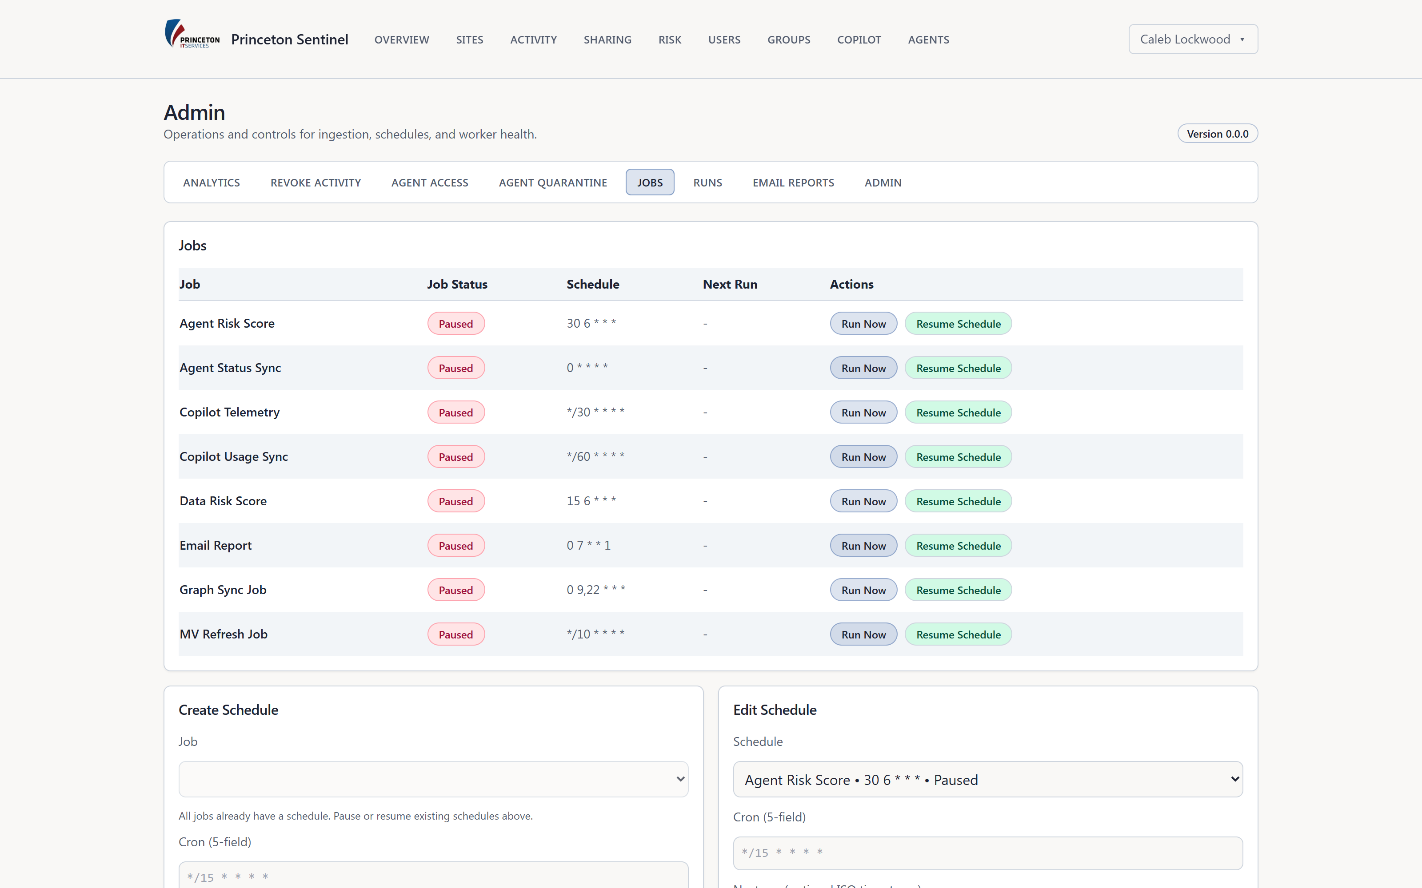This screenshot has height=888, width=1422.
Task: Run the Data Risk Score job now
Action: pyautogui.click(x=863, y=501)
